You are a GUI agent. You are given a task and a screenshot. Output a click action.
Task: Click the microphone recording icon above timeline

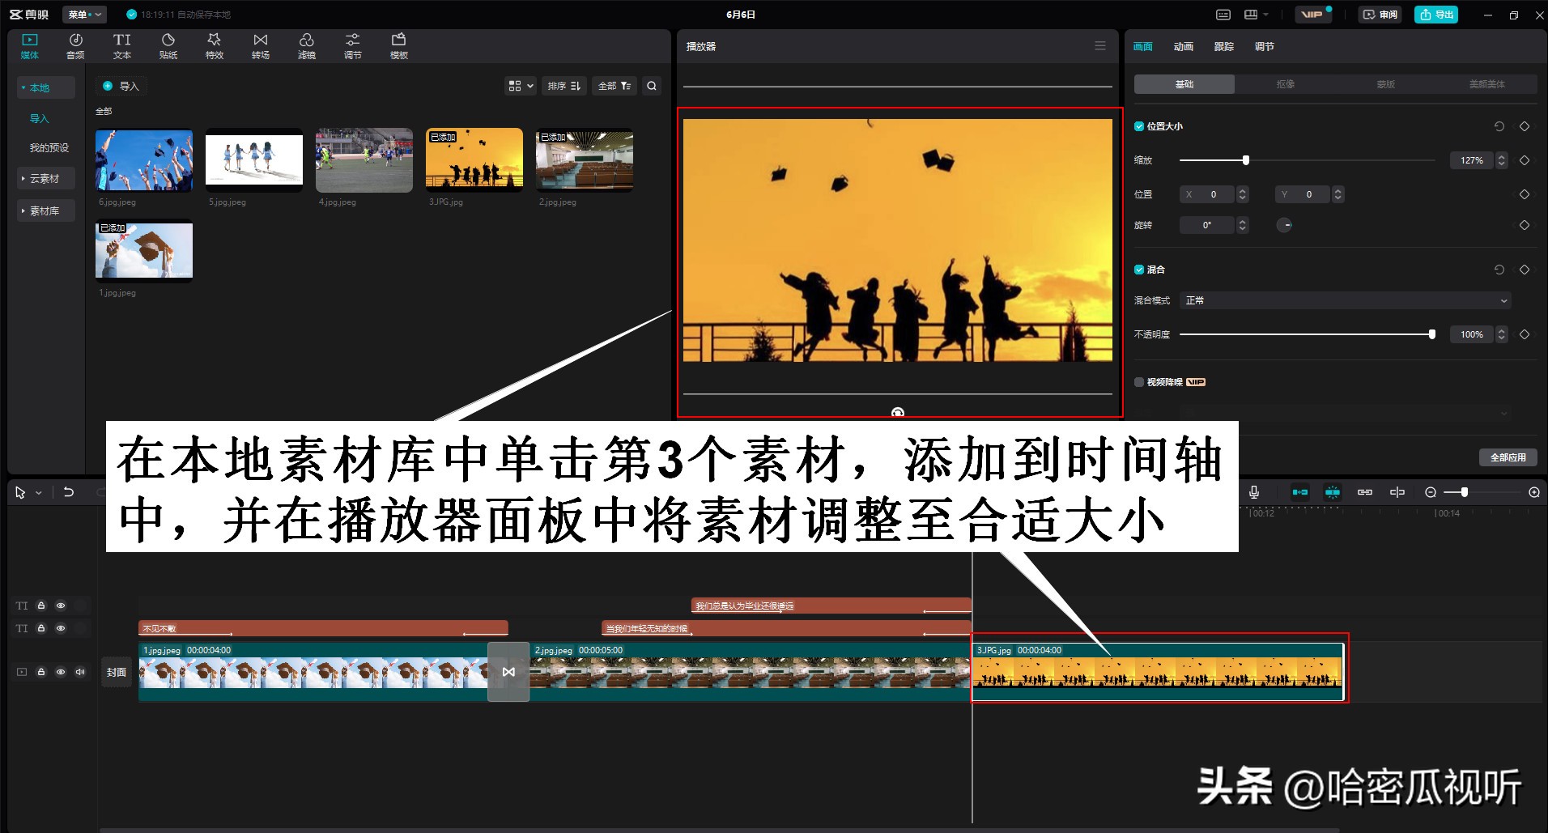(1254, 491)
